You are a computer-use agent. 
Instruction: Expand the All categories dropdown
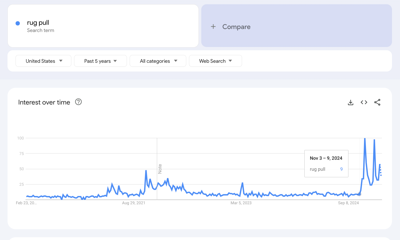pyautogui.click(x=158, y=61)
